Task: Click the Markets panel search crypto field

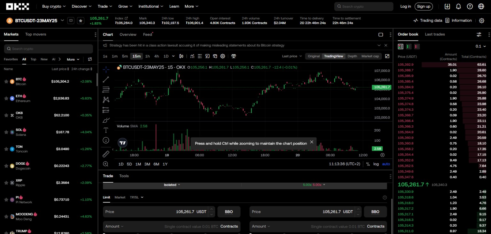Action: [x=49, y=49]
